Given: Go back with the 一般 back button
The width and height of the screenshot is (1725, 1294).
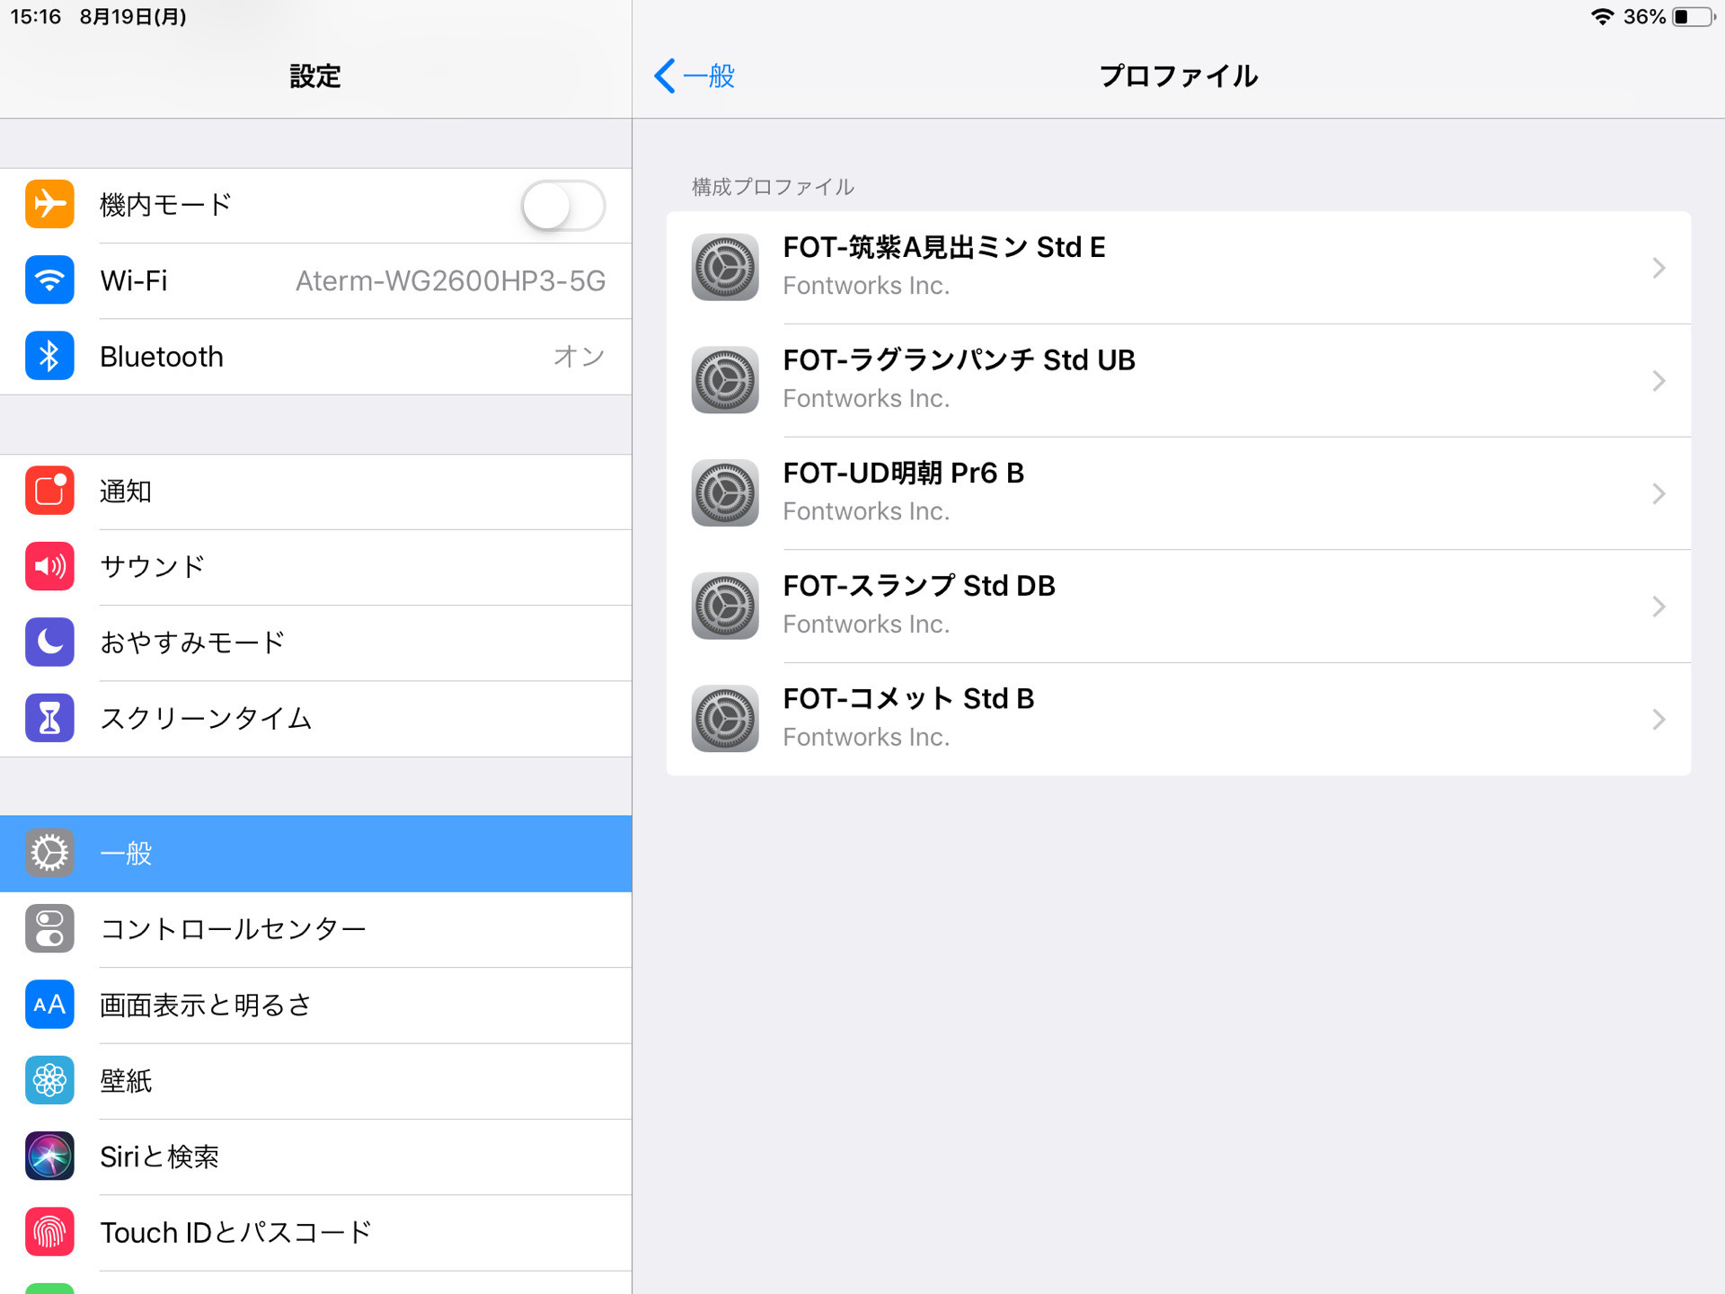Looking at the screenshot, I should coord(694,75).
